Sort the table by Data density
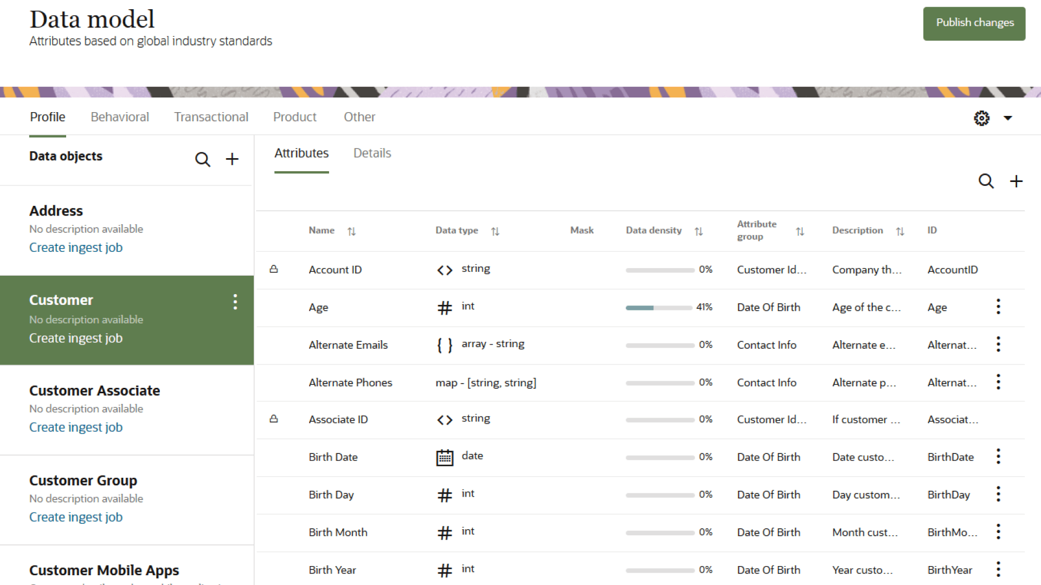The image size is (1041, 585). (698, 231)
